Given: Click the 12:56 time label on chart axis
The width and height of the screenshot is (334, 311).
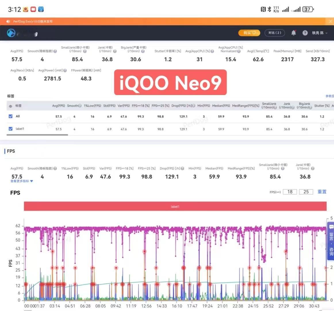Looking at the screenshot, I should [146, 306].
